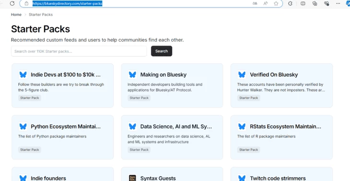Click the read aloud icon
Image resolution: width=350 pixels, height=181 pixels.
(266, 3)
